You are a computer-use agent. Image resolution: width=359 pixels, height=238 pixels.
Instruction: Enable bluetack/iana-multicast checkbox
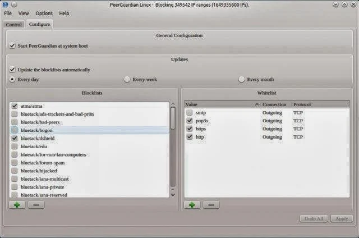click(15, 178)
